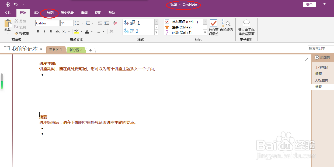Click the paragraph alignment icon
334x167 pixels.
(99, 31)
